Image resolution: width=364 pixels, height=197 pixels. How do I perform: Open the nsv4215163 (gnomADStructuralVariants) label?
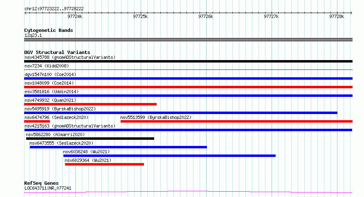[70, 126]
